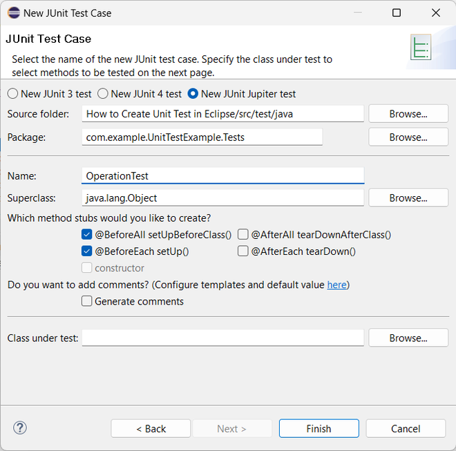Select New JUnit 4 test option
This screenshot has width=456, height=451.
coord(103,94)
